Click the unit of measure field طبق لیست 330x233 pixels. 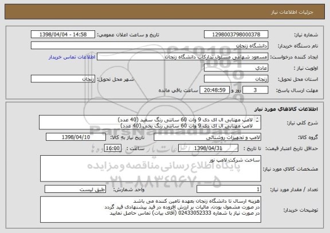(x=75, y=189)
